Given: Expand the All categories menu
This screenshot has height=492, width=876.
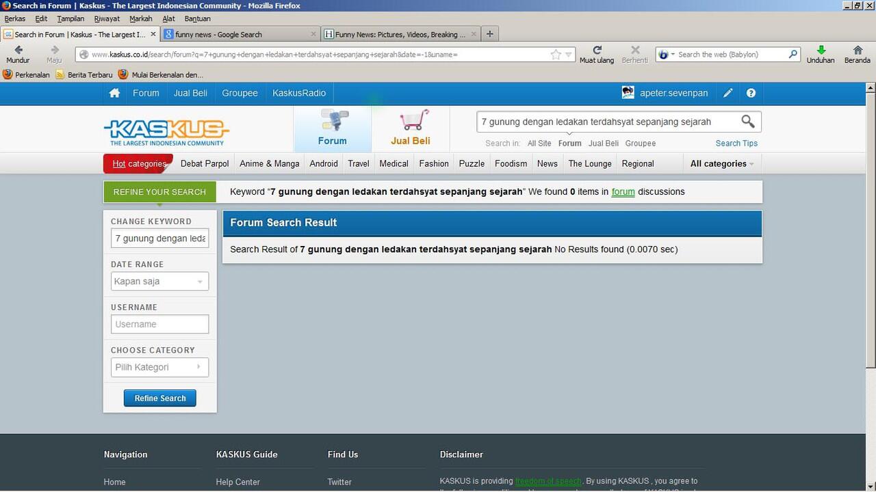Looking at the screenshot, I should tap(722, 164).
